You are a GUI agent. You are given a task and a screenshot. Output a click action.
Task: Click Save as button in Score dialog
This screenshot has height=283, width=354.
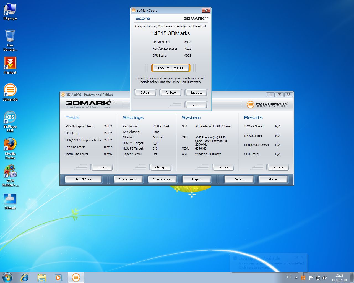coord(197,93)
